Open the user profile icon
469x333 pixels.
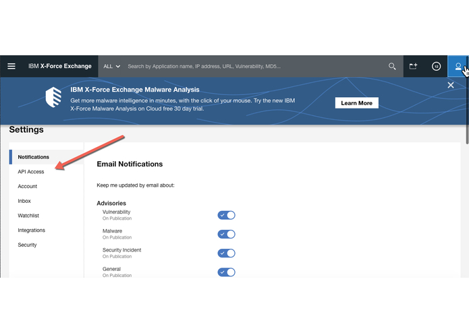458,66
